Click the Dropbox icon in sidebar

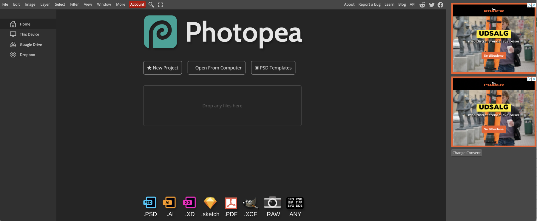tap(13, 55)
